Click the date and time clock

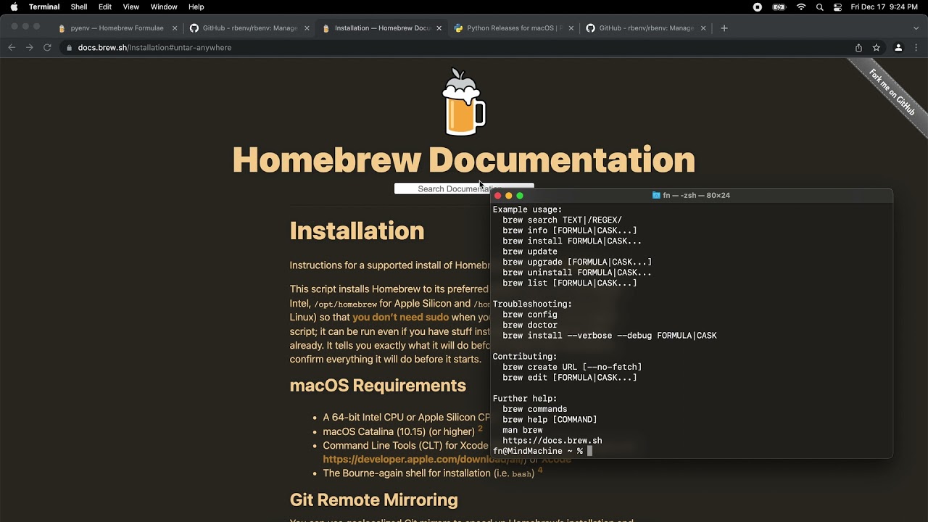pyautogui.click(x=884, y=7)
